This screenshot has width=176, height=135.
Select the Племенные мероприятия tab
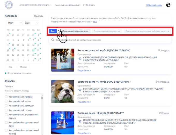[x=107, y=31]
